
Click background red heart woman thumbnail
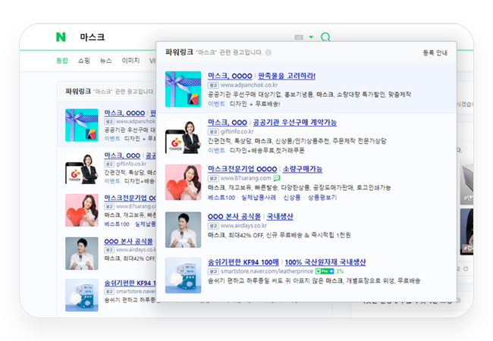point(82,211)
